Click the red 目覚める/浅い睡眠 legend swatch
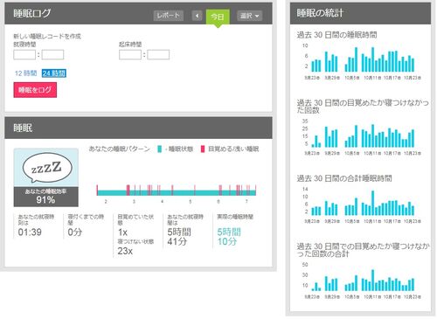 [x=203, y=149]
